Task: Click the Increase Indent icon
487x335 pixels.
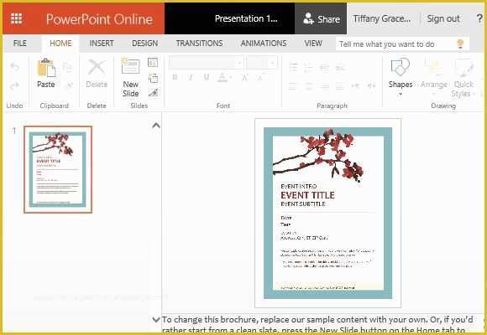Action: tap(340, 68)
